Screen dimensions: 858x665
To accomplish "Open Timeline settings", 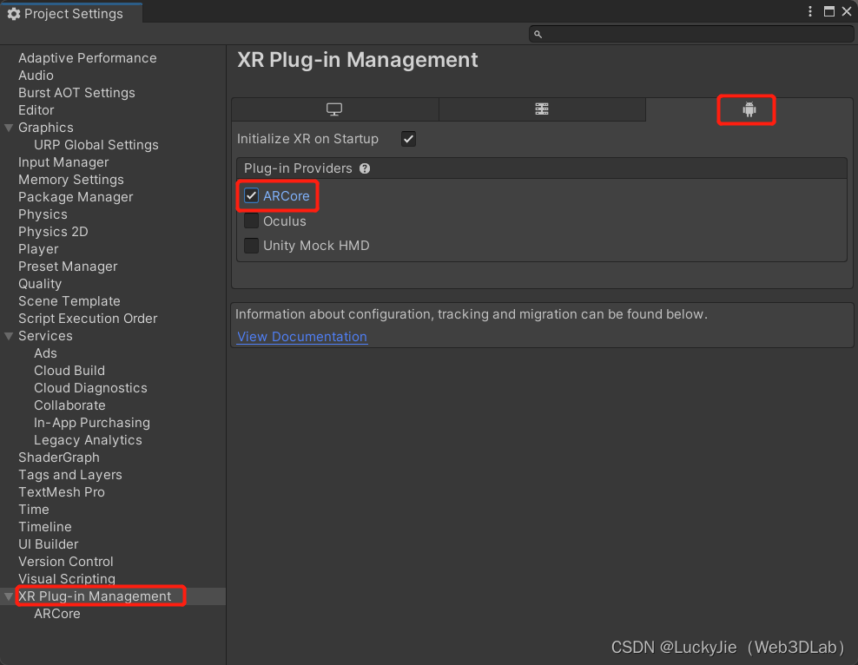I will coord(45,527).
